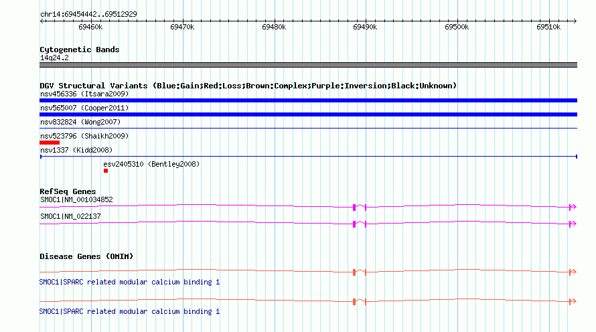Click the blue gain bar of nsv456336

[308, 100]
